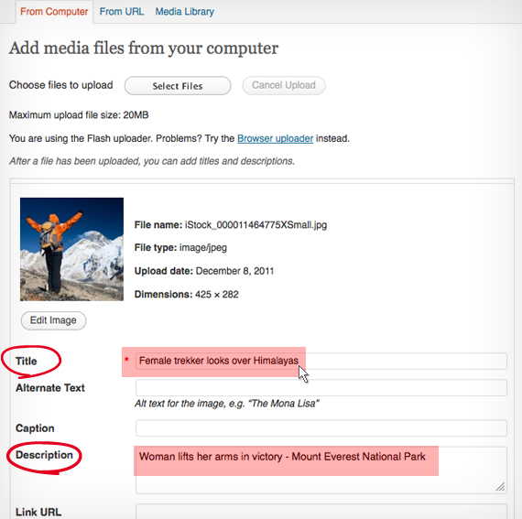Click the Link URL input field
The width and height of the screenshot is (522, 519).
click(x=321, y=512)
